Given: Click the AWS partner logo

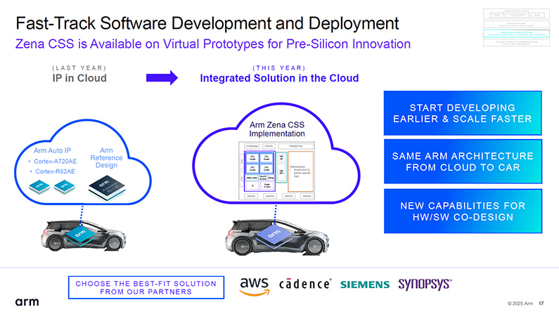Looking at the screenshot, I should [x=255, y=287].
